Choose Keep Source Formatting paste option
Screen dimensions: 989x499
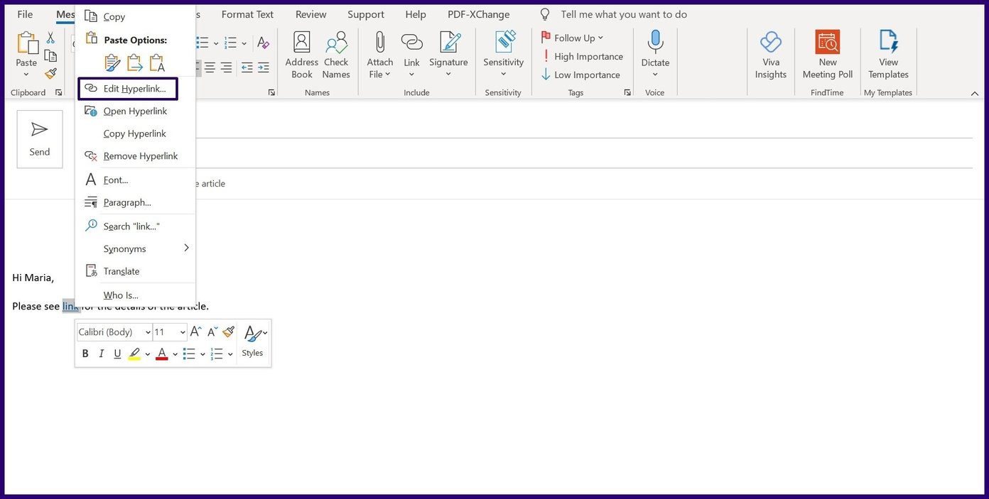(x=112, y=62)
